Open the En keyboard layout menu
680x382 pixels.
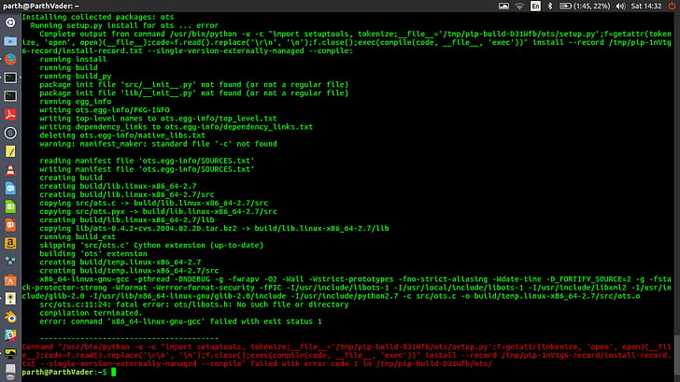pyautogui.click(x=535, y=6)
